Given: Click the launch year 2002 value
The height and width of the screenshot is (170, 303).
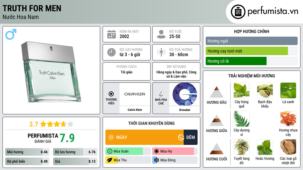Looking at the screenshot, I should tap(124, 36).
